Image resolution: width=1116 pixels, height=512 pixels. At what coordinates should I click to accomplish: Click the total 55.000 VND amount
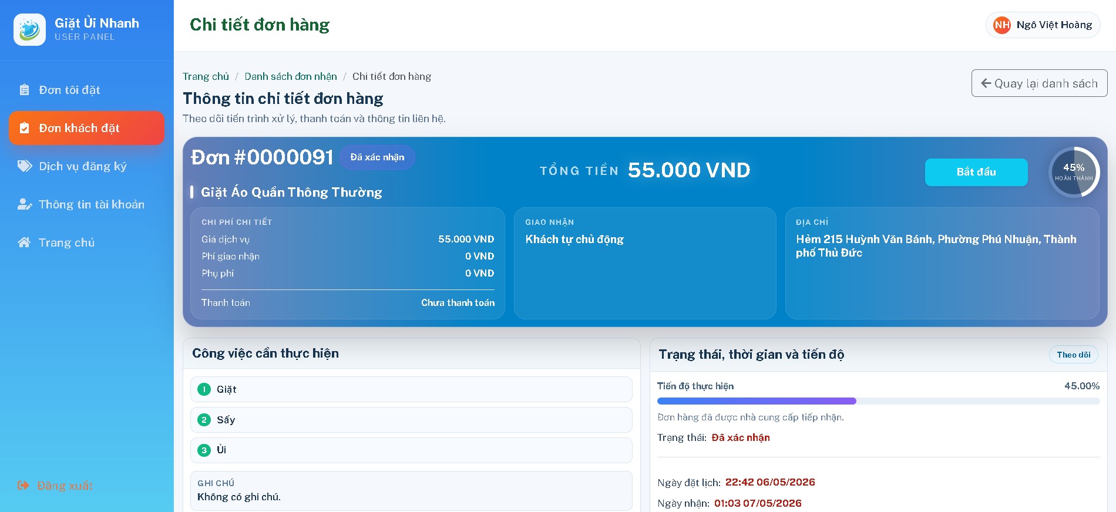689,170
